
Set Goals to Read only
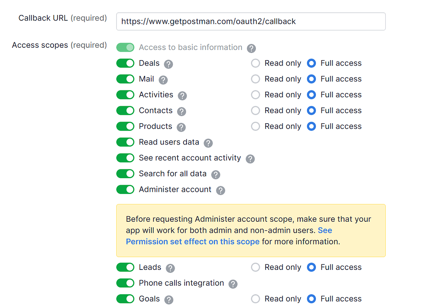[x=255, y=299]
